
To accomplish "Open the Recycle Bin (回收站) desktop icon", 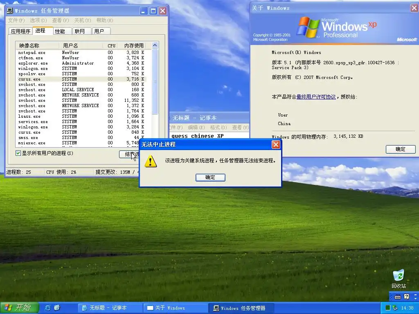I will 399,279.
